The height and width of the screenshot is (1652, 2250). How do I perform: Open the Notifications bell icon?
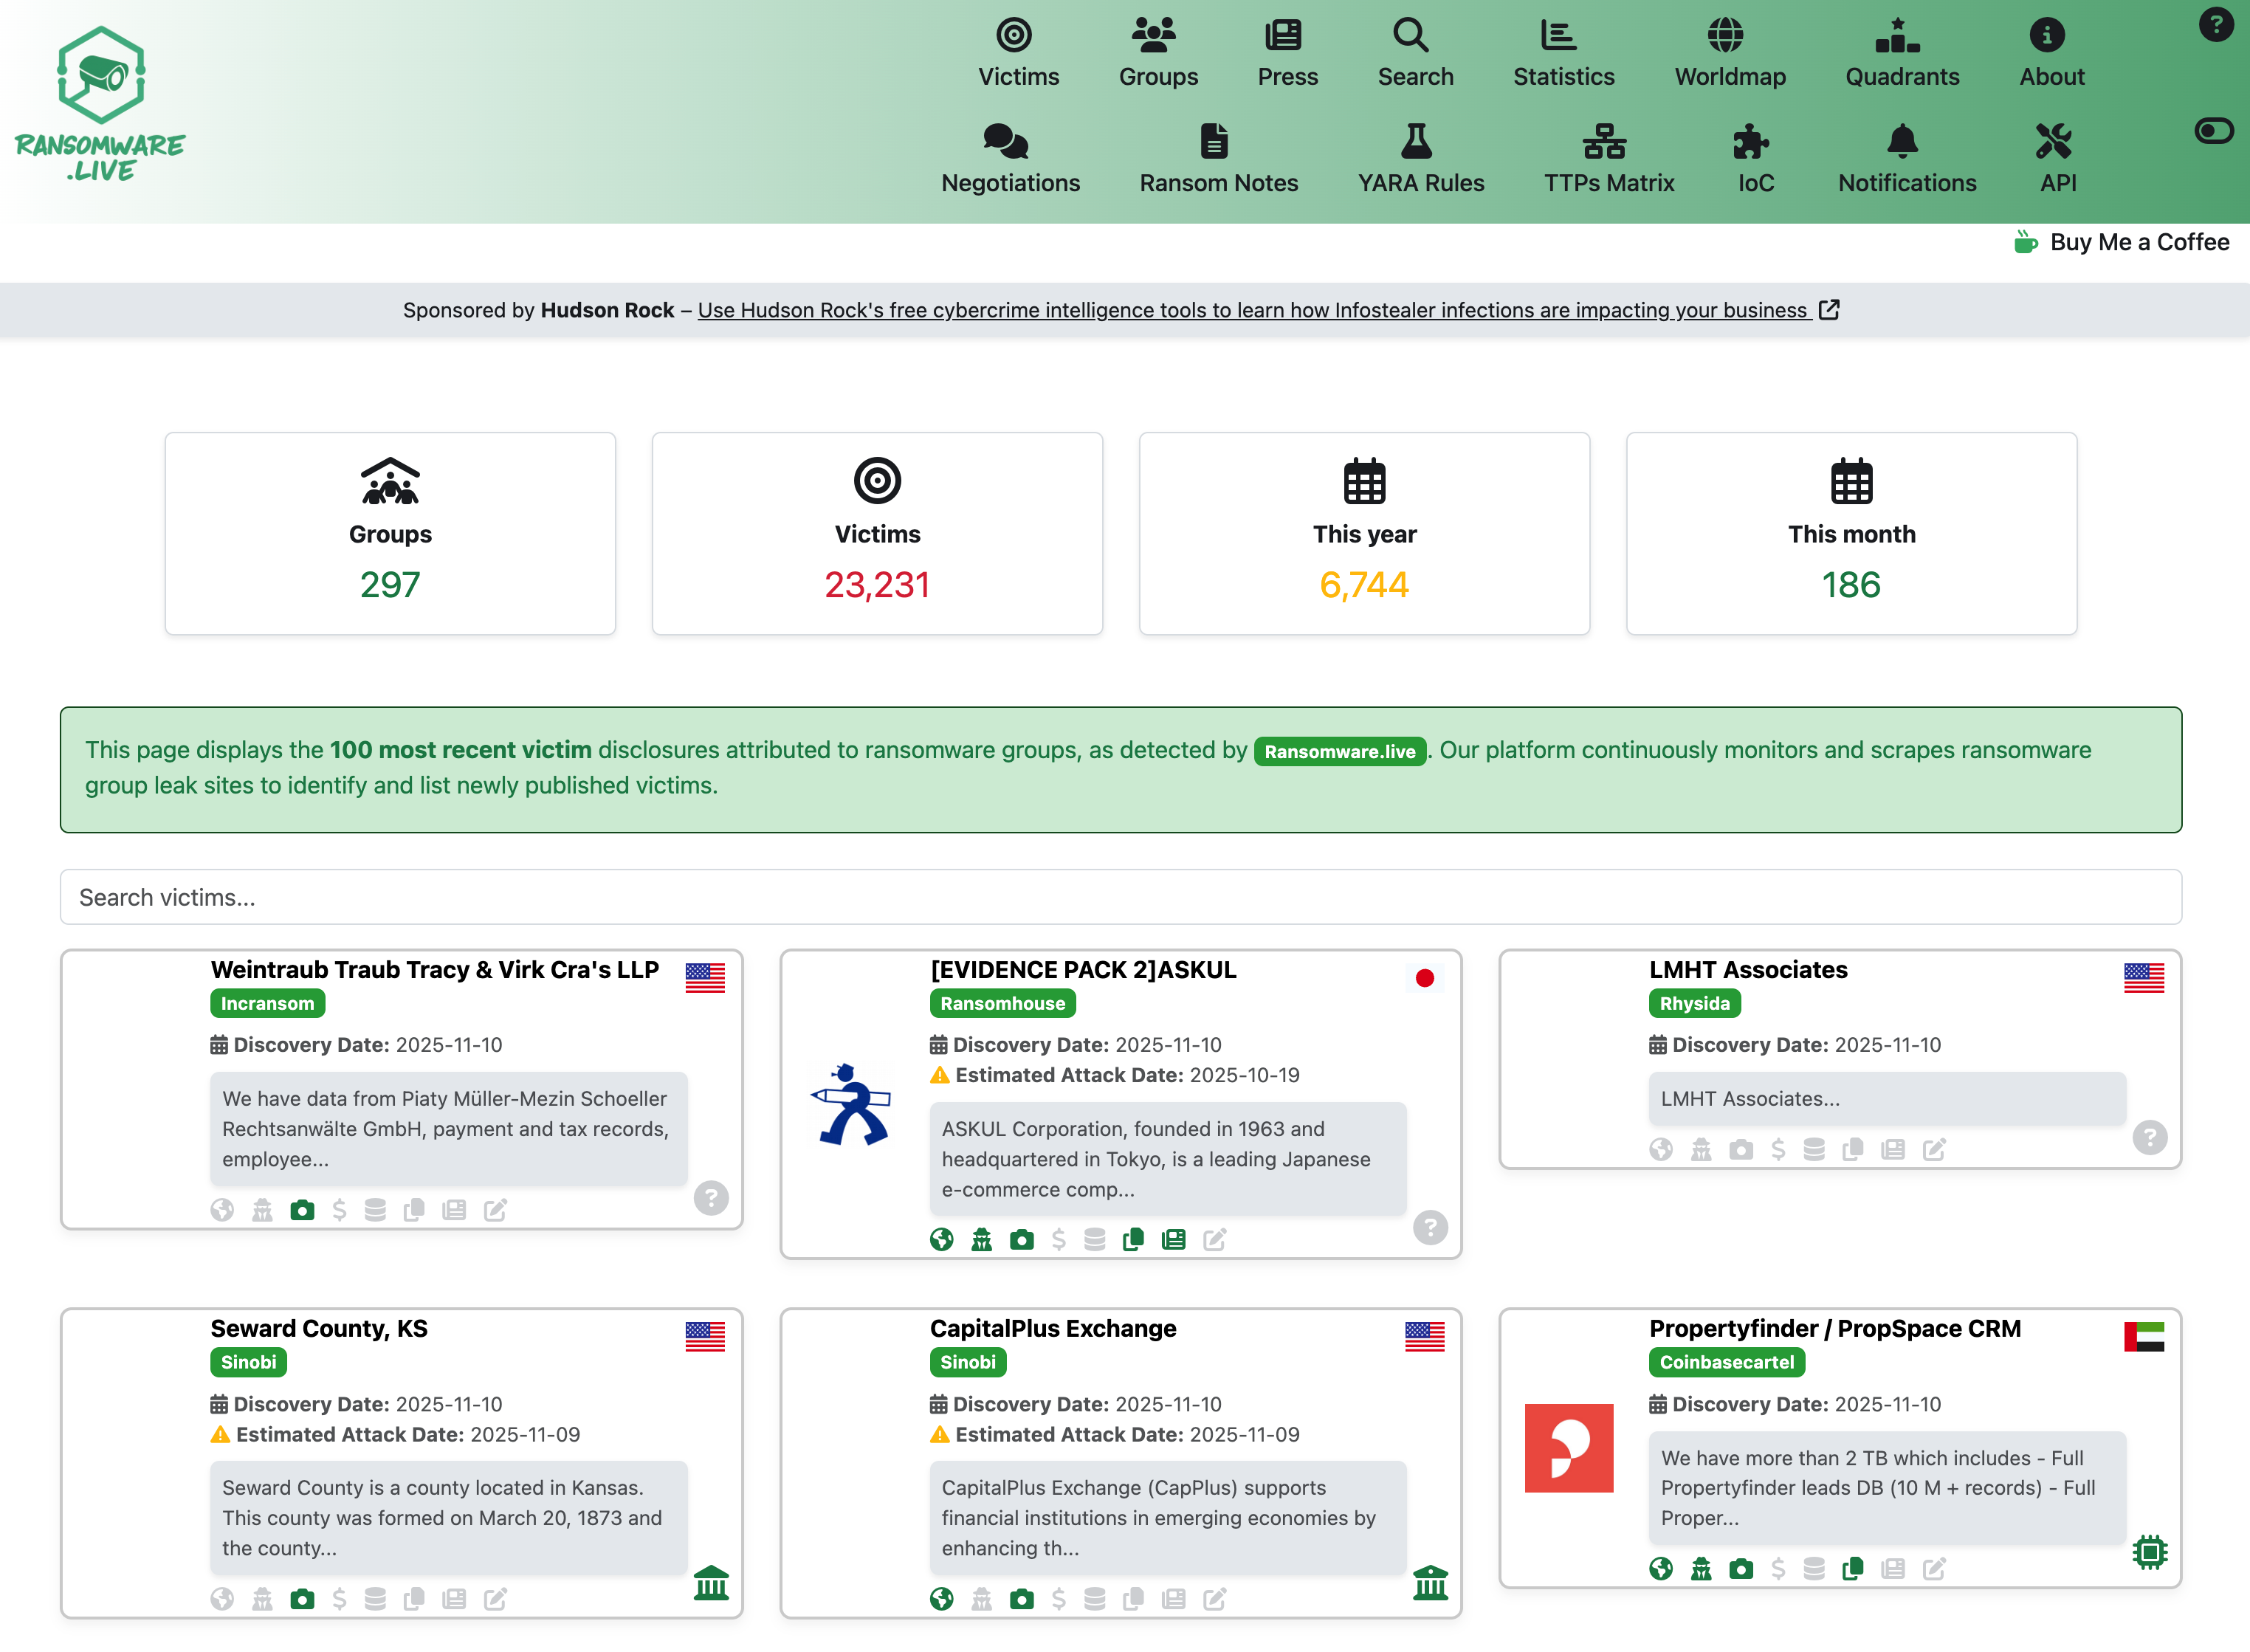coord(1902,142)
